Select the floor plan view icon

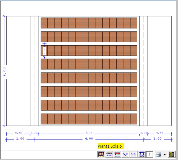(101, 154)
